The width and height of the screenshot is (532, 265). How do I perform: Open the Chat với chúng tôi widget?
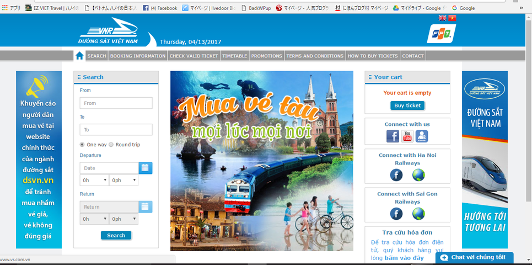(x=474, y=257)
